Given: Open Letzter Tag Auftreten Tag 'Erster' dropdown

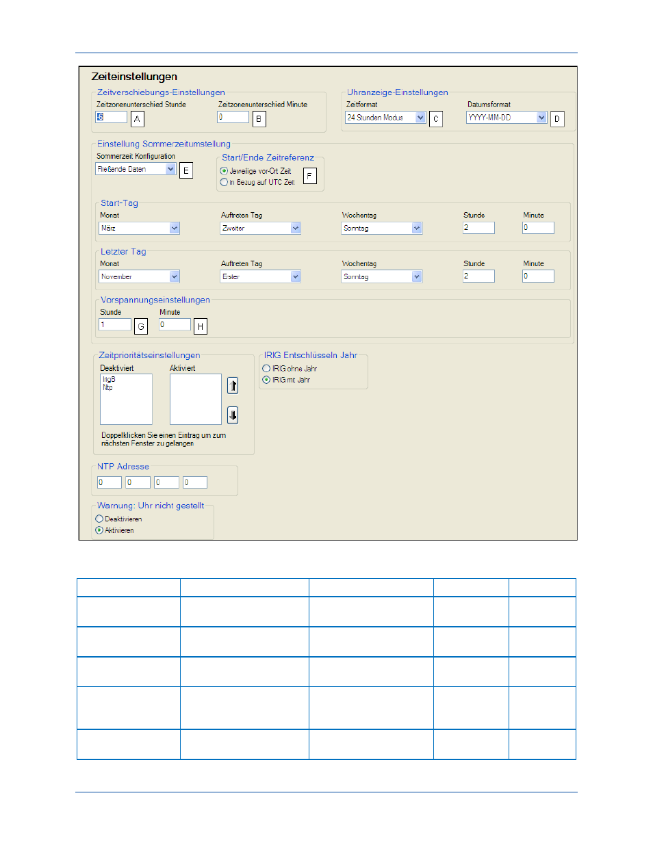Looking at the screenshot, I should [x=261, y=276].
